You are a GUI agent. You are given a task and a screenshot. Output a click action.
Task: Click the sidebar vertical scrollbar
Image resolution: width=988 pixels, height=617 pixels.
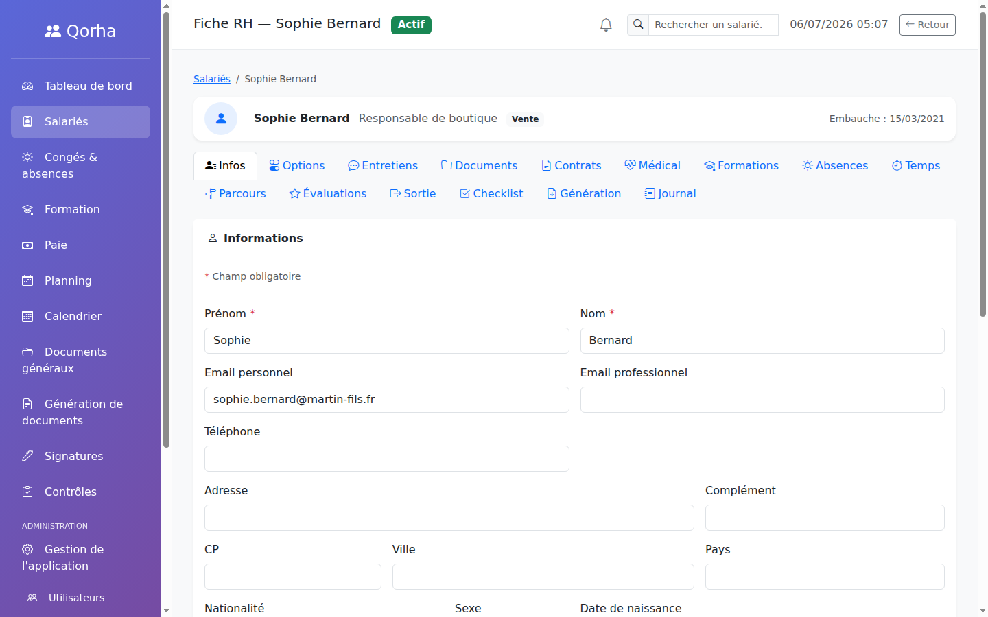click(166, 230)
